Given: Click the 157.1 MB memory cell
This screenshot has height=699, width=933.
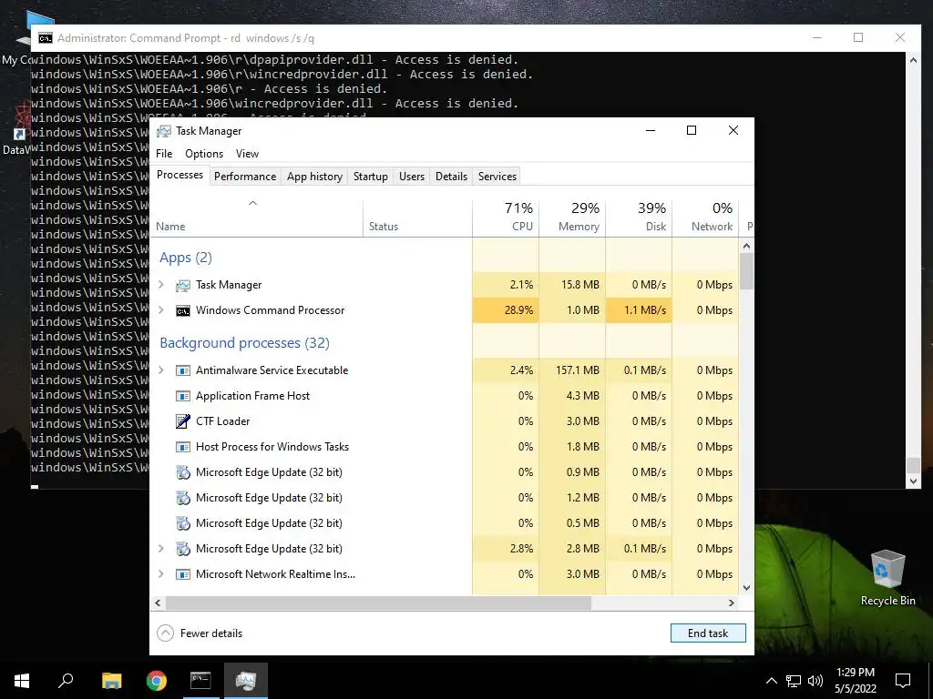Looking at the screenshot, I should pyautogui.click(x=572, y=370).
